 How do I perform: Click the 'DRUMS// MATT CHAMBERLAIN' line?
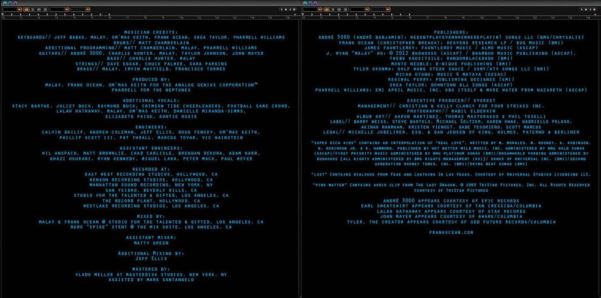tap(151, 43)
